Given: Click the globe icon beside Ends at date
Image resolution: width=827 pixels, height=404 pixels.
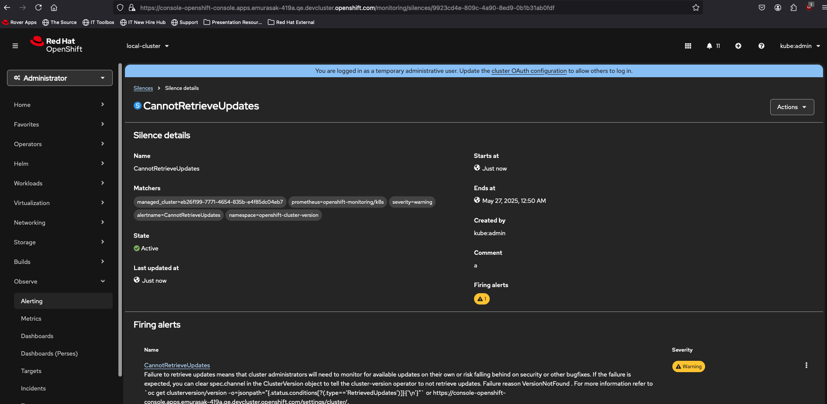Looking at the screenshot, I should [477, 200].
